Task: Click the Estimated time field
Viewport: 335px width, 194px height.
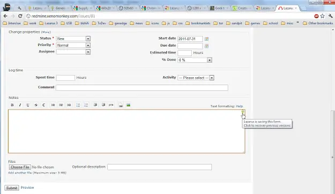Action: tap(184, 53)
